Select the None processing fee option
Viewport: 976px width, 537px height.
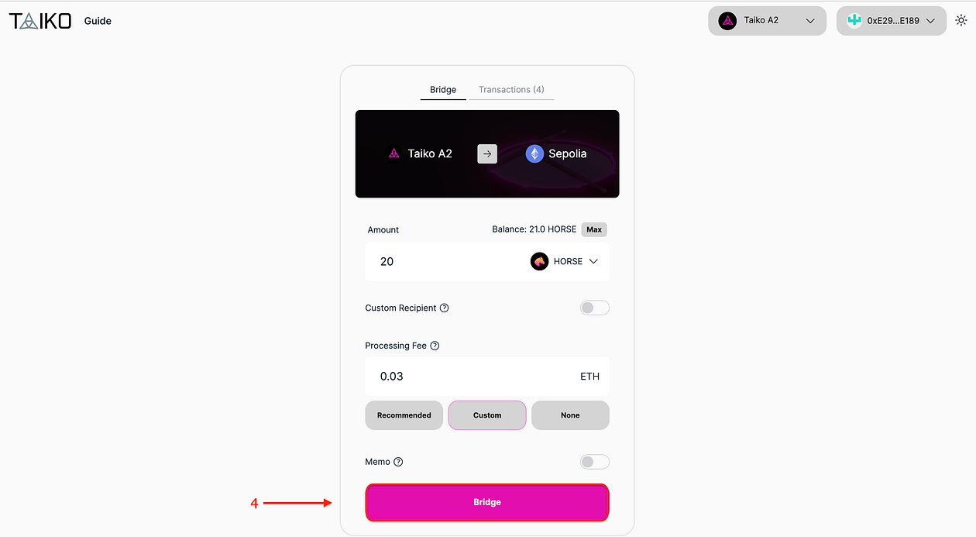click(570, 415)
